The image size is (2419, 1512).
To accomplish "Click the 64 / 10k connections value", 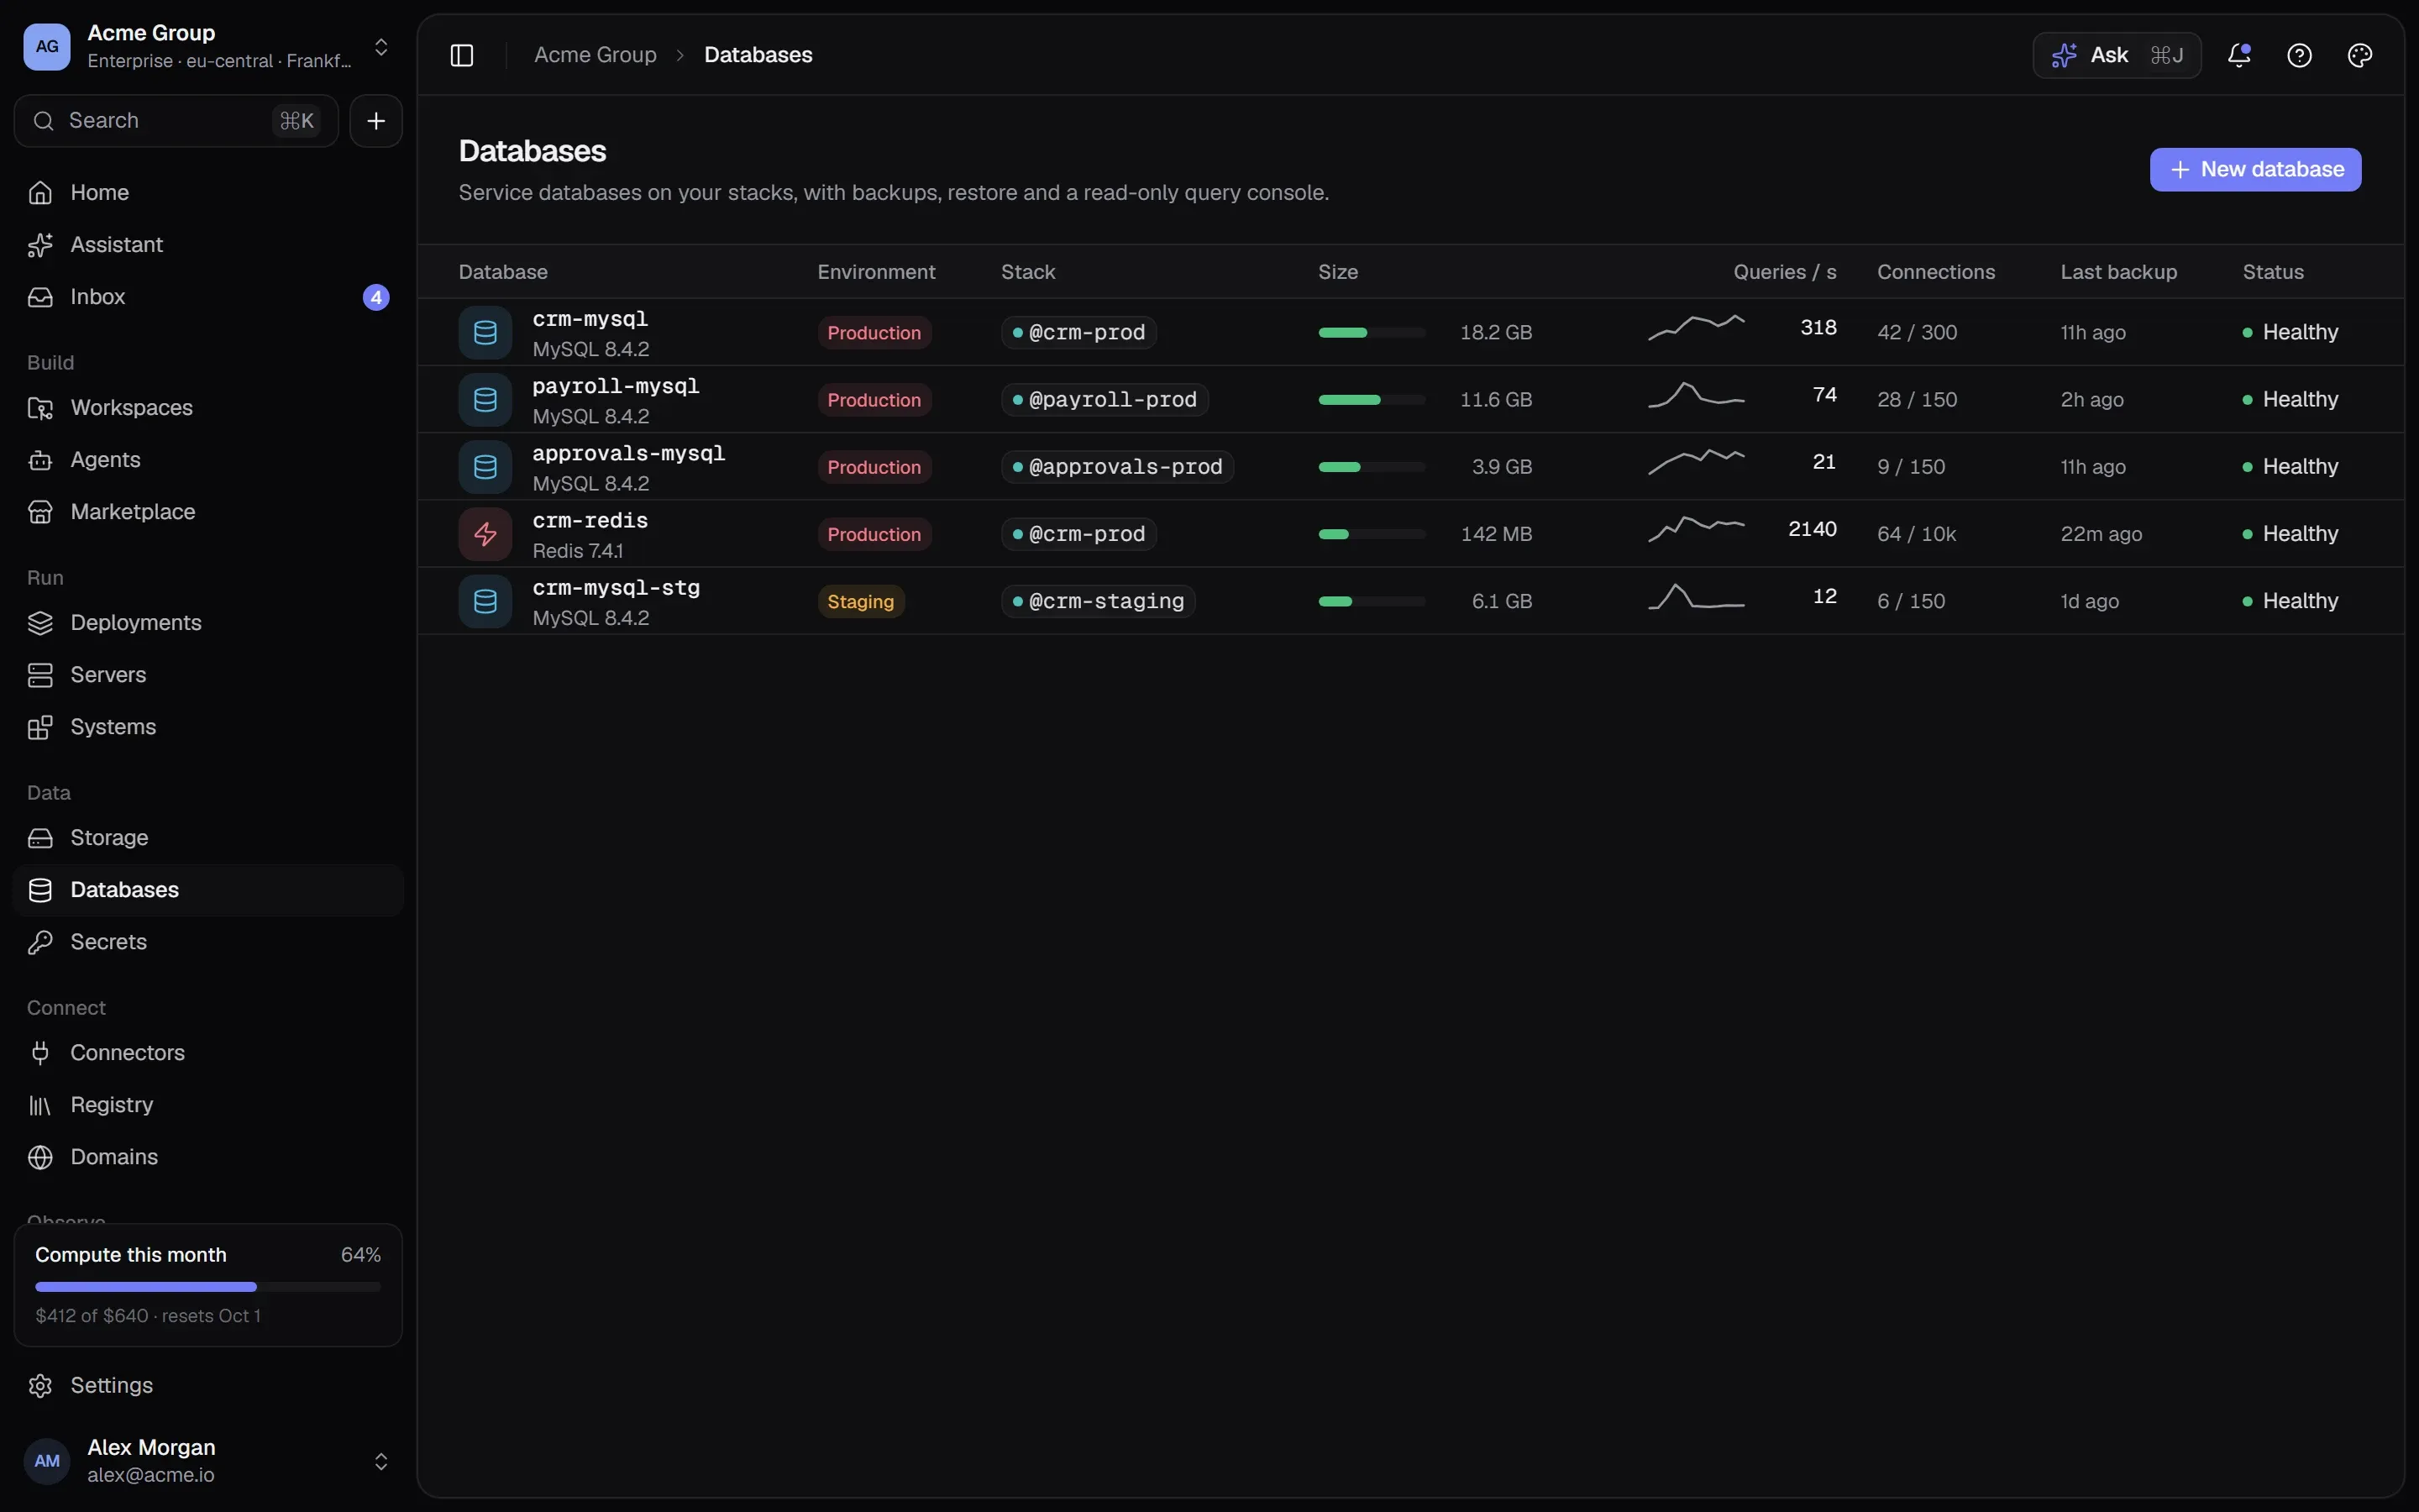I will pos(1916,534).
